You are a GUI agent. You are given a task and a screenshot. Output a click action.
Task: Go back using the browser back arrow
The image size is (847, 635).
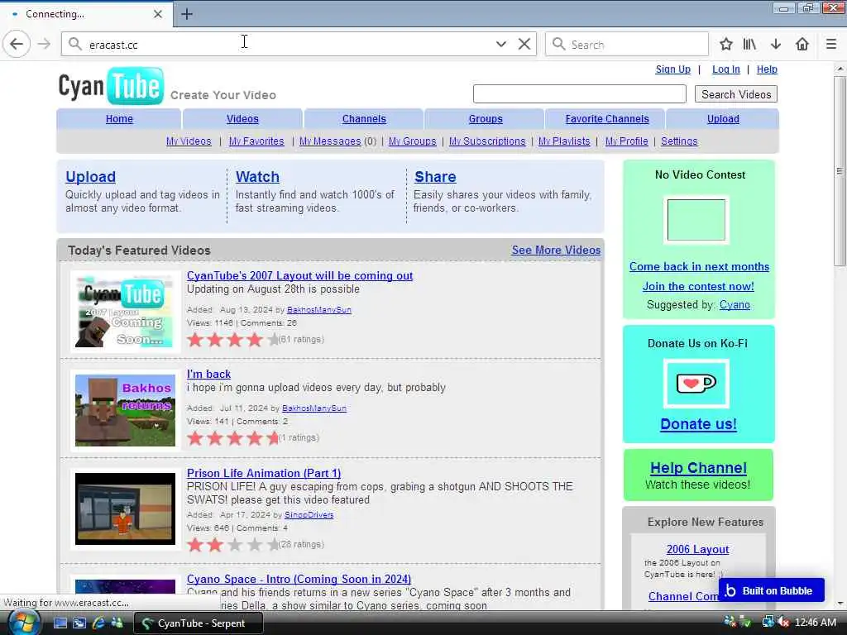coord(17,45)
